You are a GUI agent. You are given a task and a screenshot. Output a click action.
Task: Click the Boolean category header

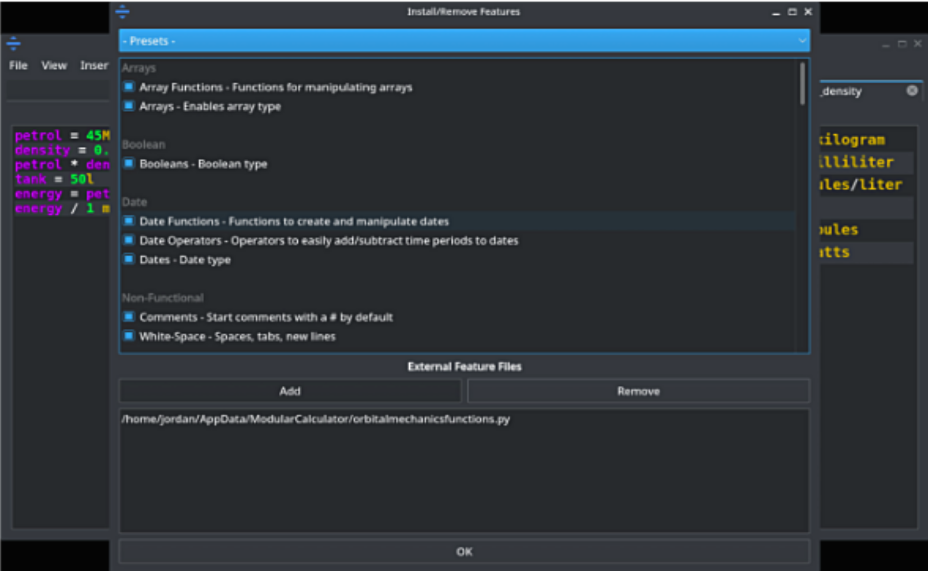pyautogui.click(x=144, y=145)
